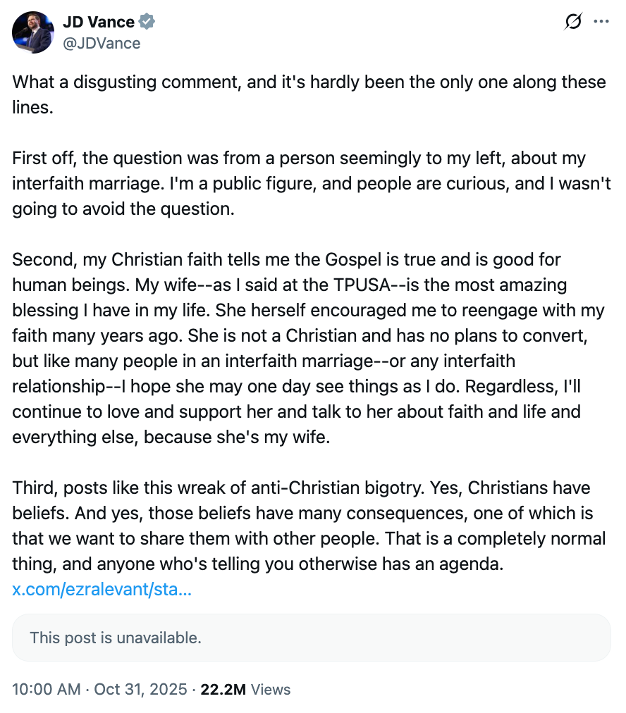Click the blue verified checkmark badge
626x713 pixels.
[x=147, y=21]
